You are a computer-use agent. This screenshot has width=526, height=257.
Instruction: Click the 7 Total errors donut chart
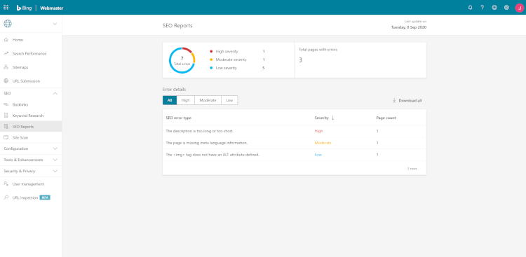tap(182, 60)
